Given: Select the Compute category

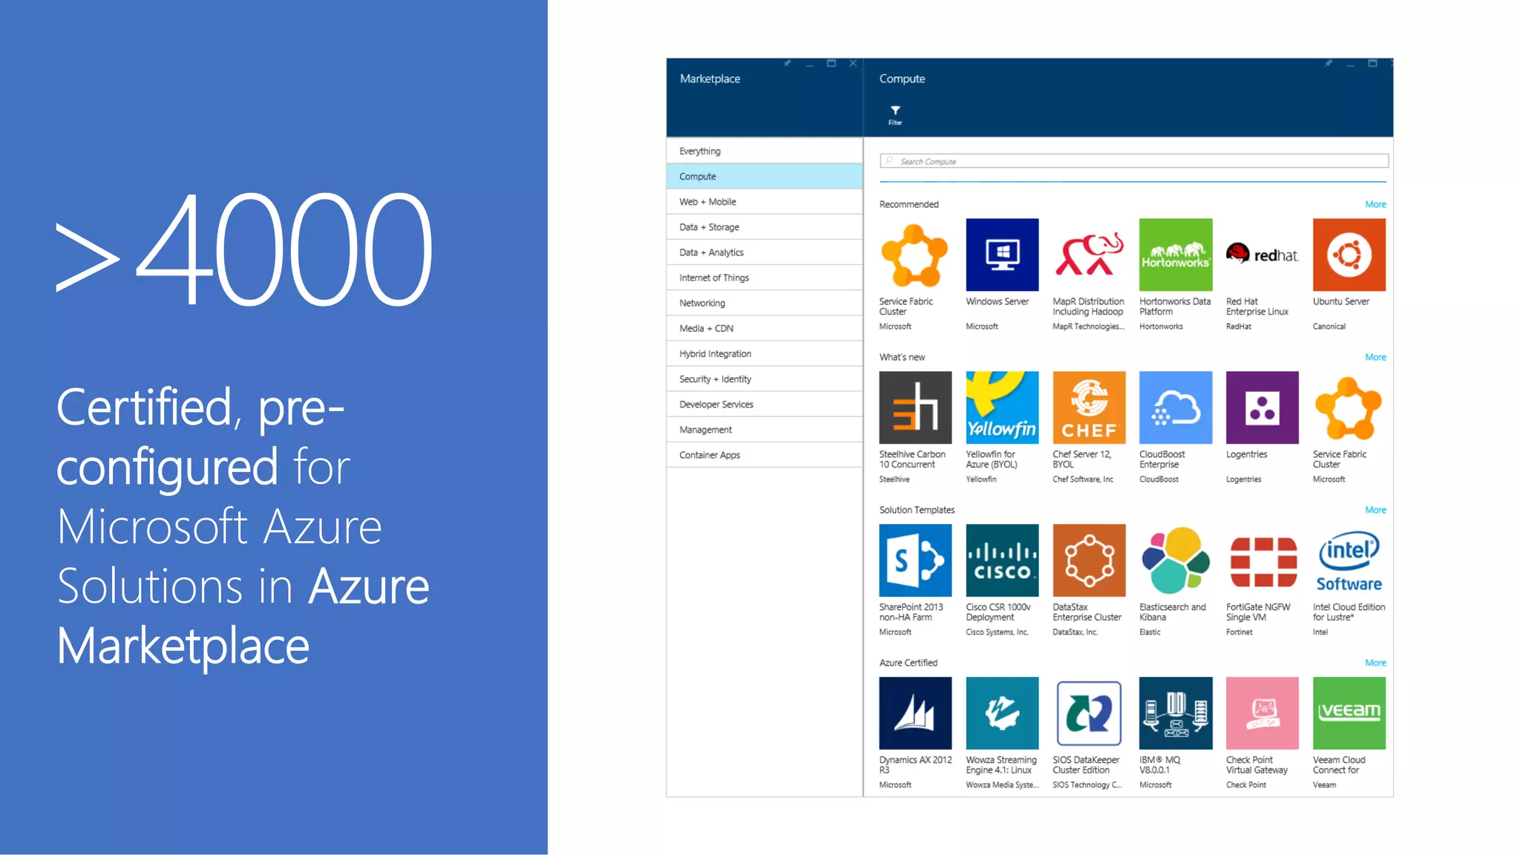Looking at the screenshot, I should tap(764, 176).
